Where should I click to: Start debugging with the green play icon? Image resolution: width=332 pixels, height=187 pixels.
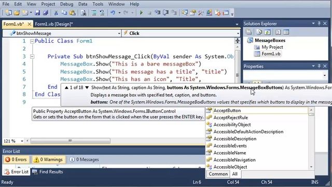[x=141, y=13]
